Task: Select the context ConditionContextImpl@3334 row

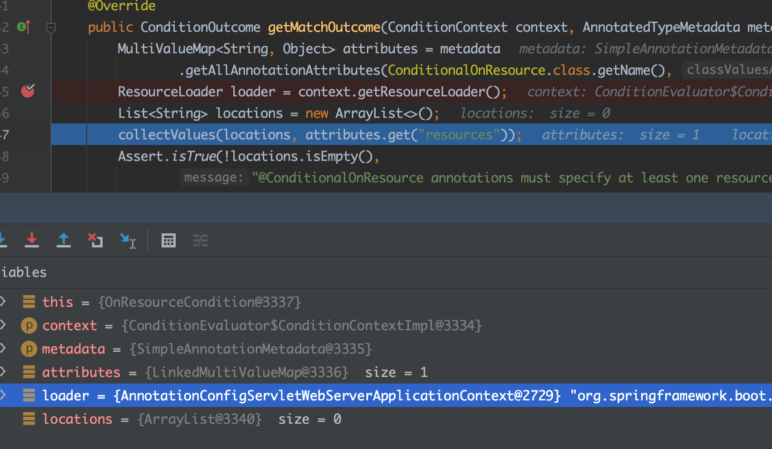Action: [x=386, y=325]
